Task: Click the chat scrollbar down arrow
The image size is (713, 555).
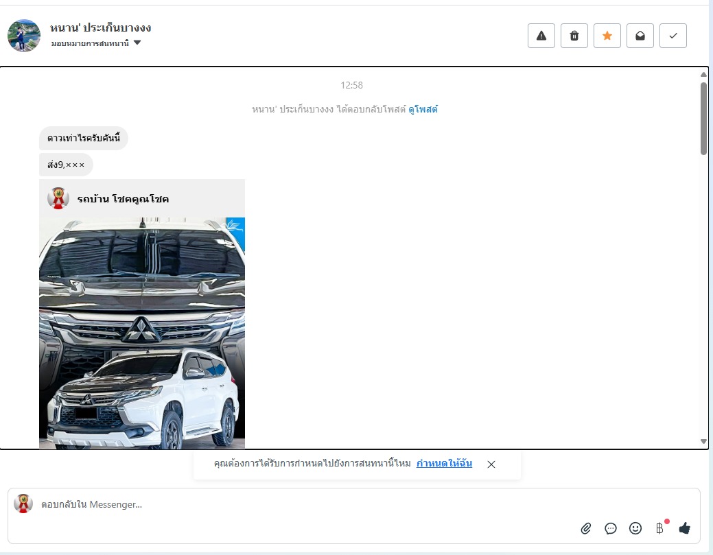Action: click(703, 441)
